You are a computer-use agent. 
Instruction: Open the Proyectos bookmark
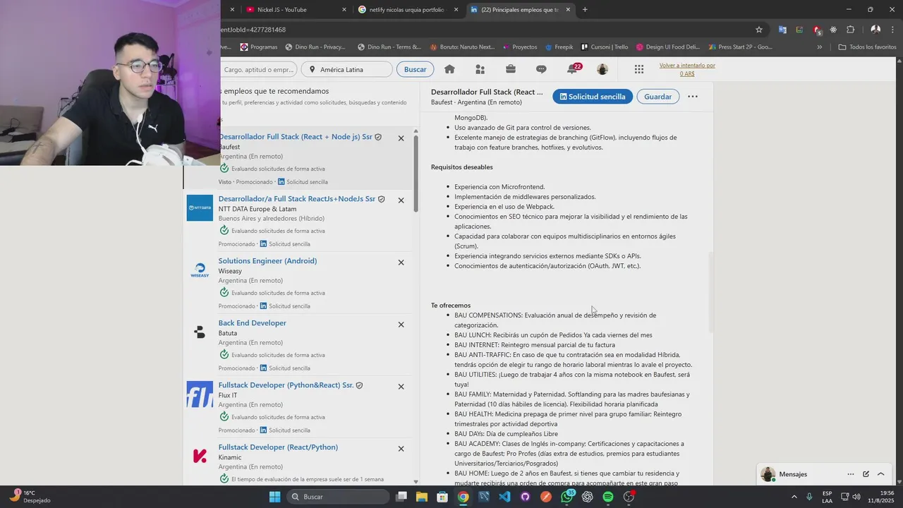click(x=520, y=47)
